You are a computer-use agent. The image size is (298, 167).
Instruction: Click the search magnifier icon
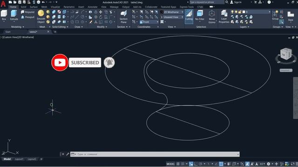227,2
